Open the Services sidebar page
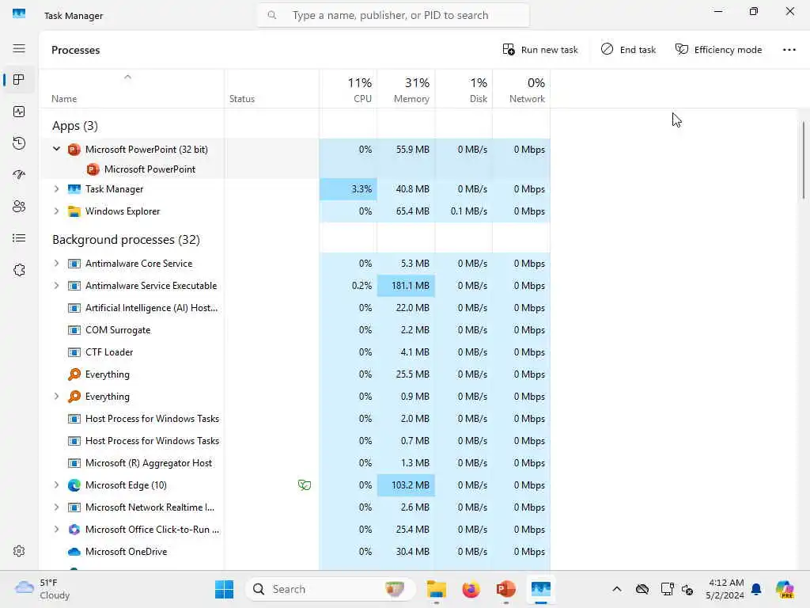The width and height of the screenshot is (810, 608). pos(19,270)
